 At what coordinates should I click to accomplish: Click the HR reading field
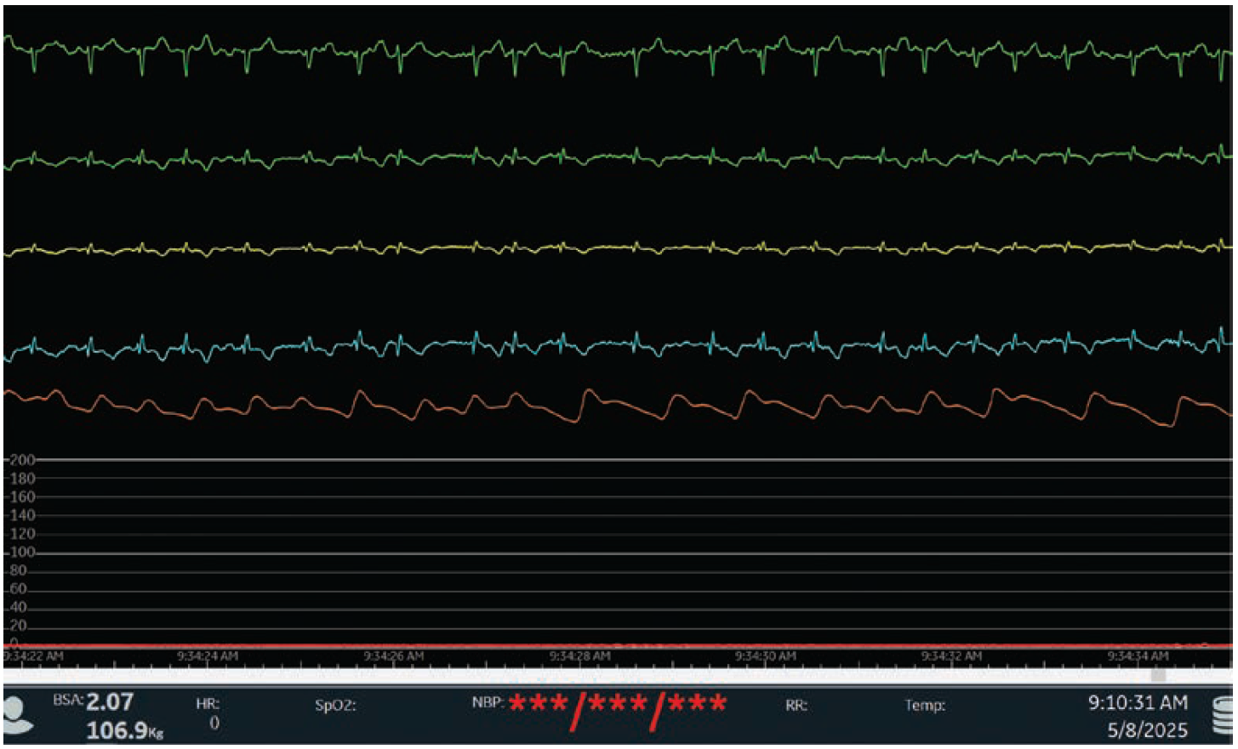pos(210,714)
